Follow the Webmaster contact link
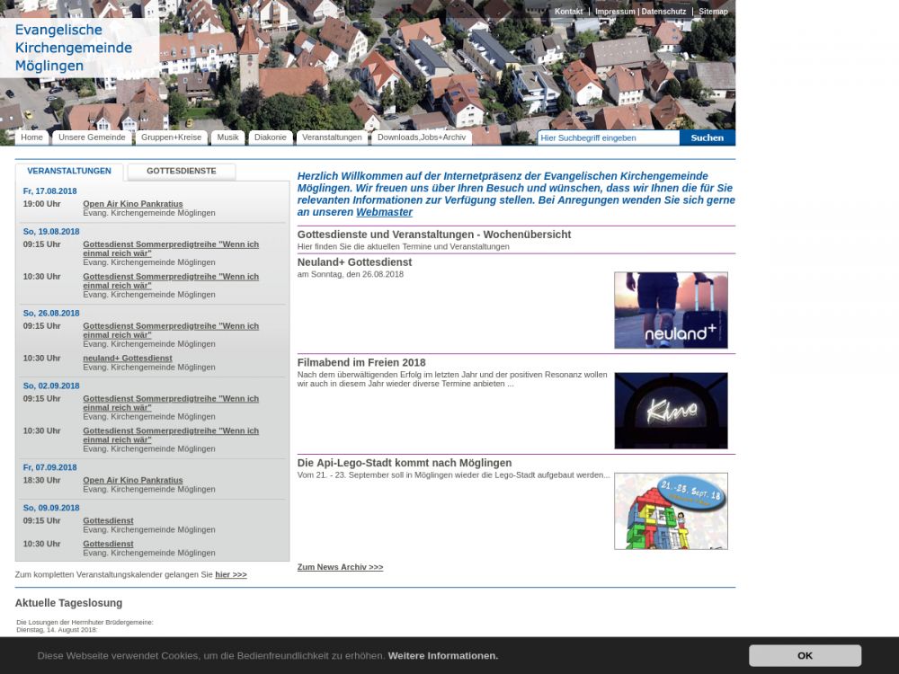 tap(384, 212)
